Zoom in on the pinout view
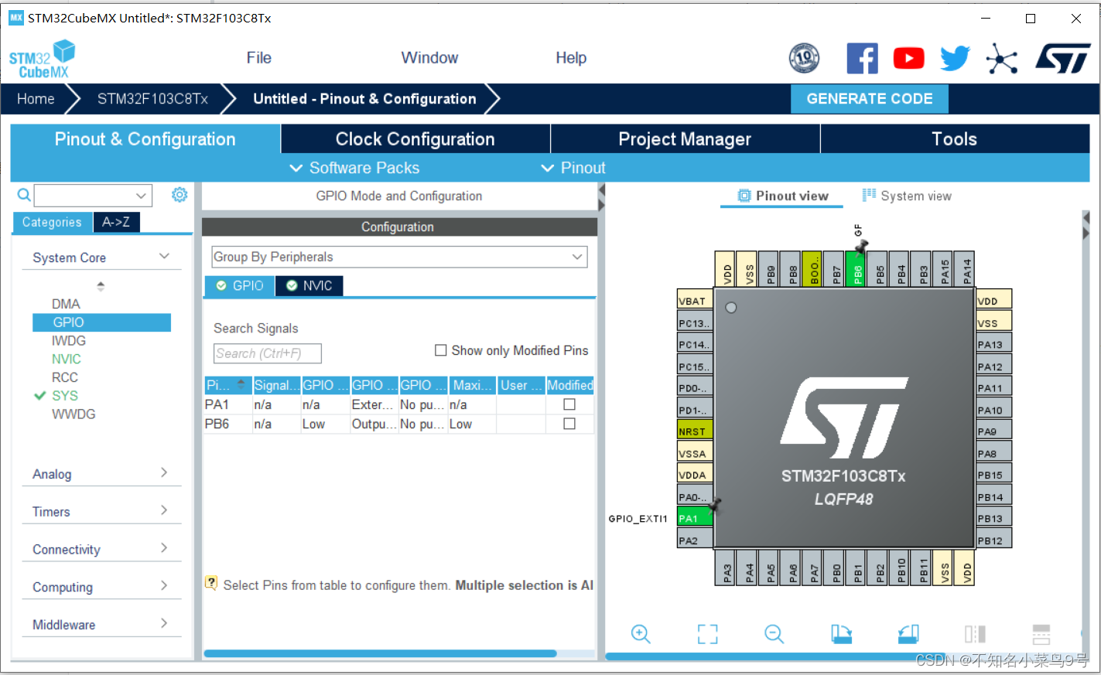 click(641, 634)
